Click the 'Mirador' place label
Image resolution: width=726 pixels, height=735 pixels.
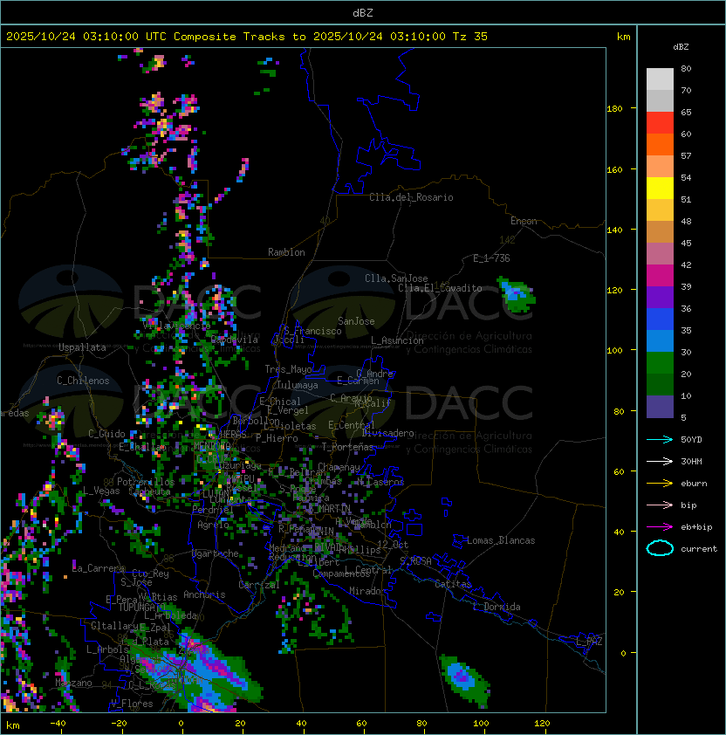368,591
